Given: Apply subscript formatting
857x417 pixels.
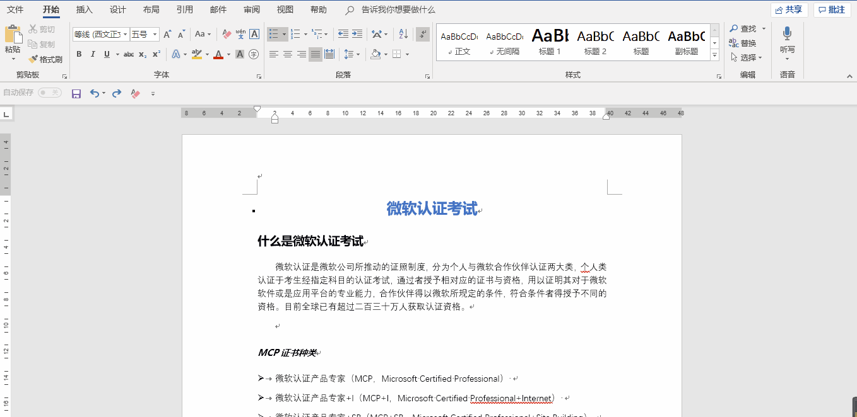Looking at the screenshot, I should pos(143,54).
